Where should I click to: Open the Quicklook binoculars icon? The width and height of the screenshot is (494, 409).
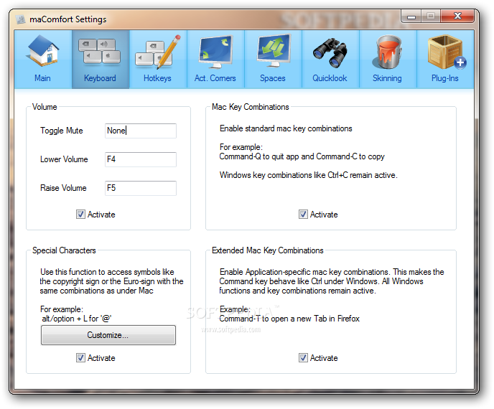click(x=330, y=52)
